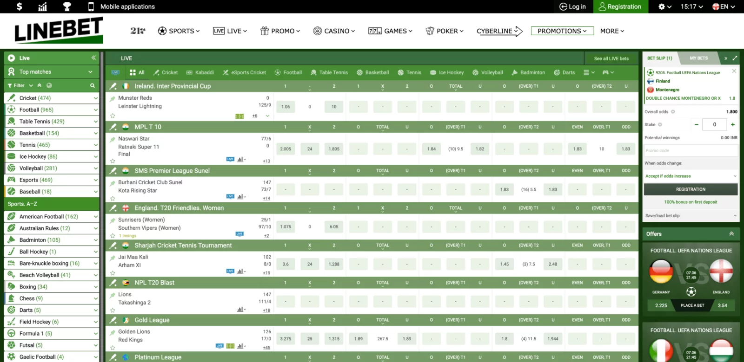Select Ice Hockey (86) in sidebar
The image size is (744, 362).
[x=52, y=156]
